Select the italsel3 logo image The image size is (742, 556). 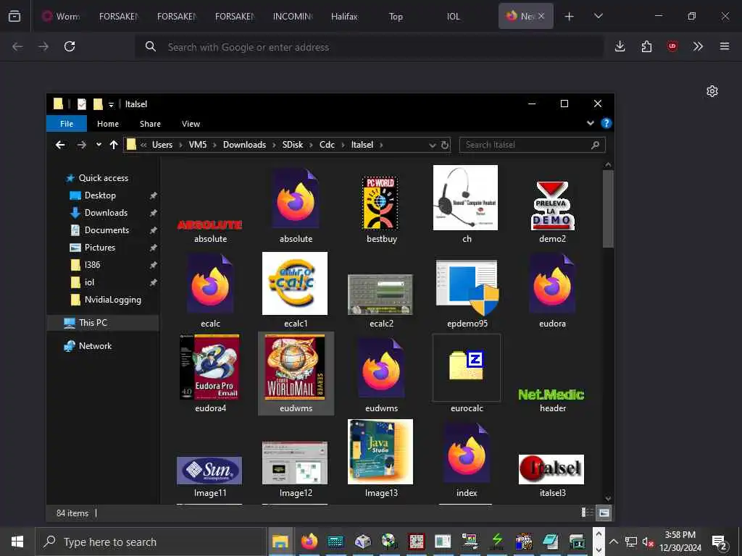[551, 469]
